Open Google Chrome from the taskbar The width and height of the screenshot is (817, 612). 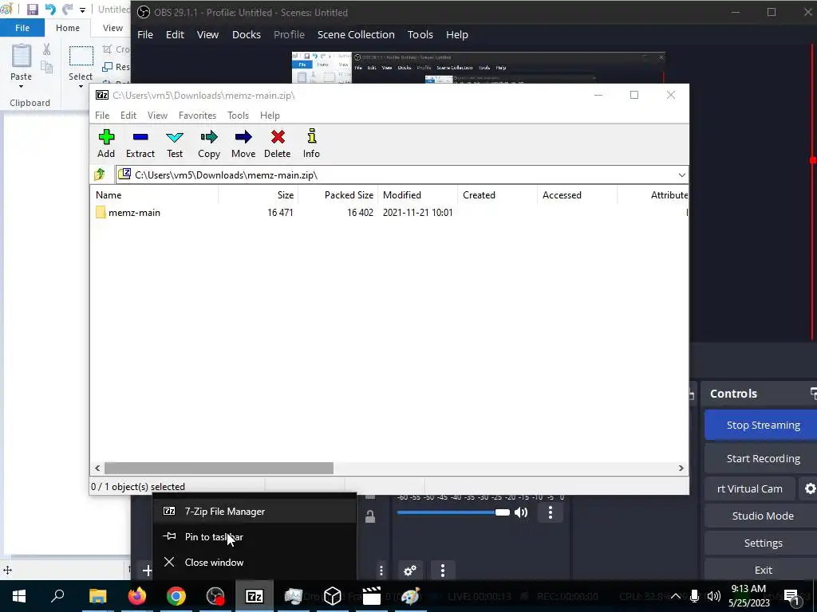pos(176,596)
